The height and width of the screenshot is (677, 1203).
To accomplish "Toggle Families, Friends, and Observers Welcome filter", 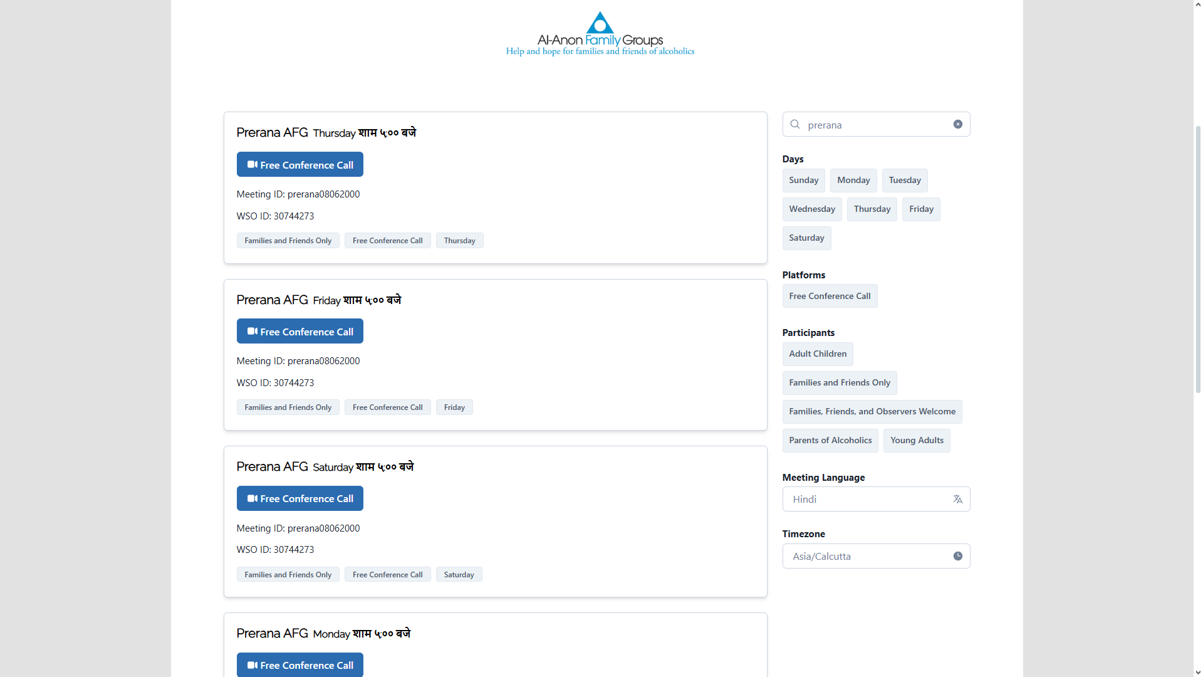I will (872, 412).
